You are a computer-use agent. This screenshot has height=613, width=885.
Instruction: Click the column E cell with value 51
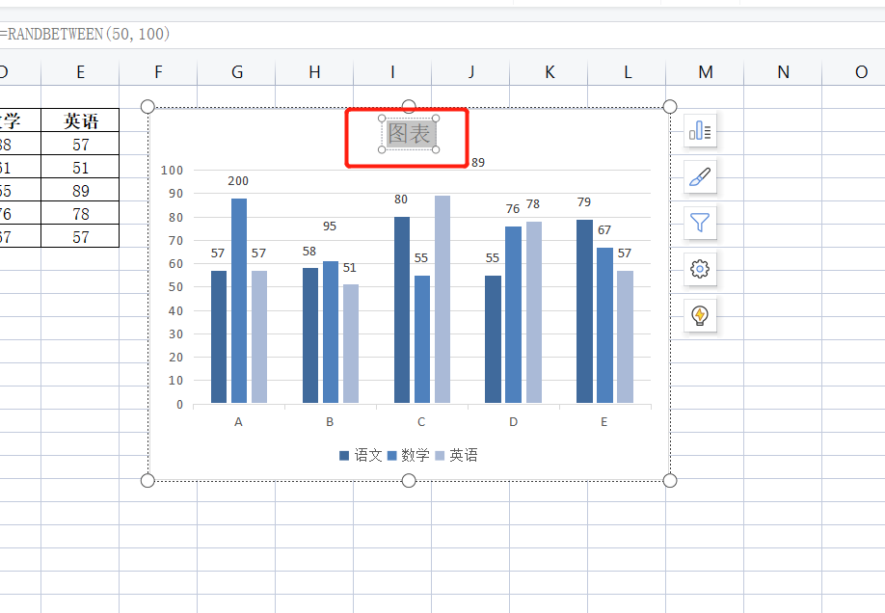coord(80,167)
